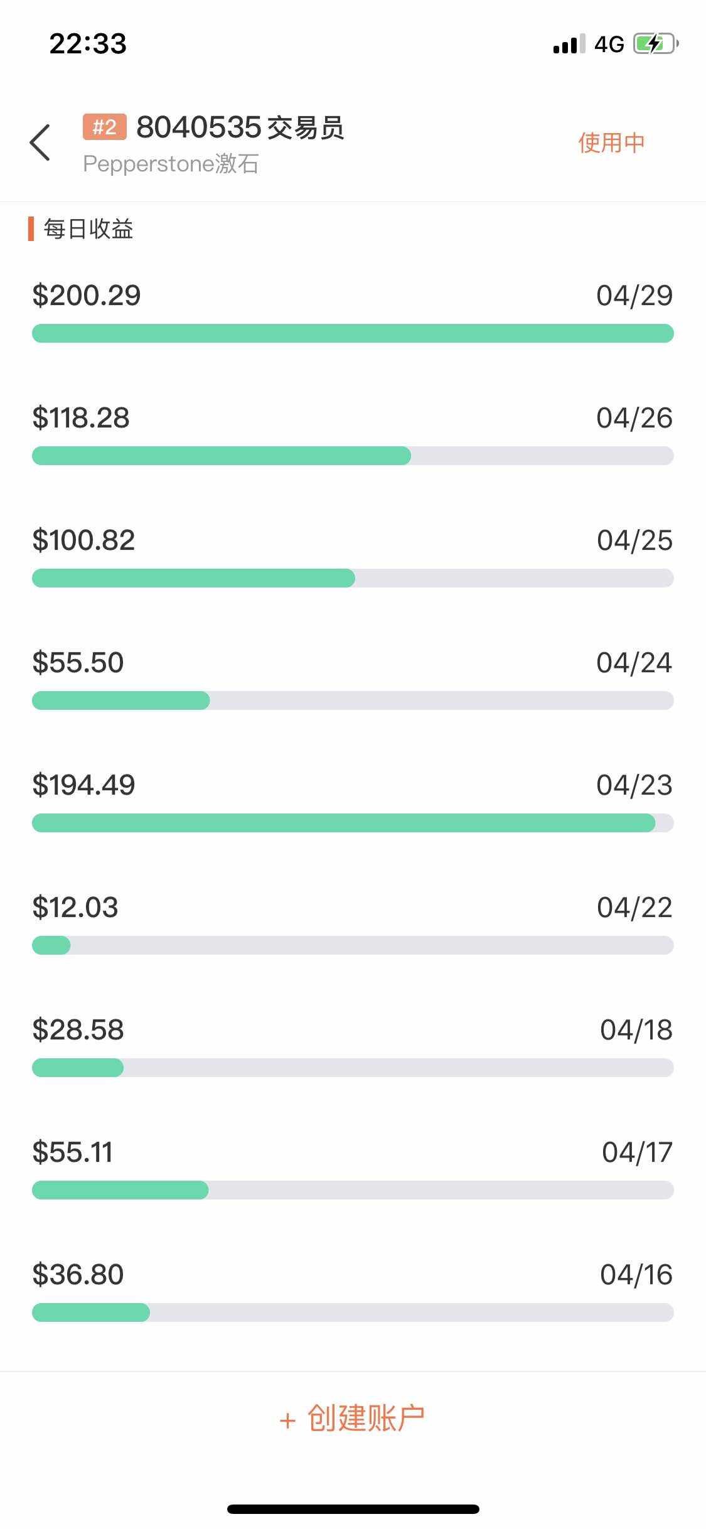Open account title 8040535 交易员
This screenshot has height=1529, width=706.
[x=240, y=127]
